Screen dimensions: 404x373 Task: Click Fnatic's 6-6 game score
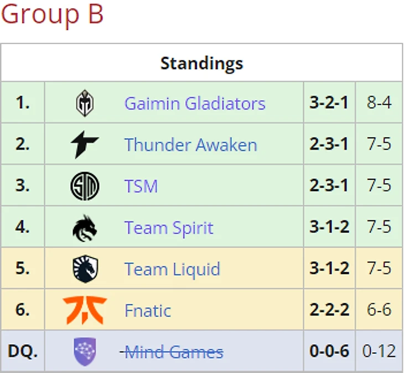click(x=379, y=310)
